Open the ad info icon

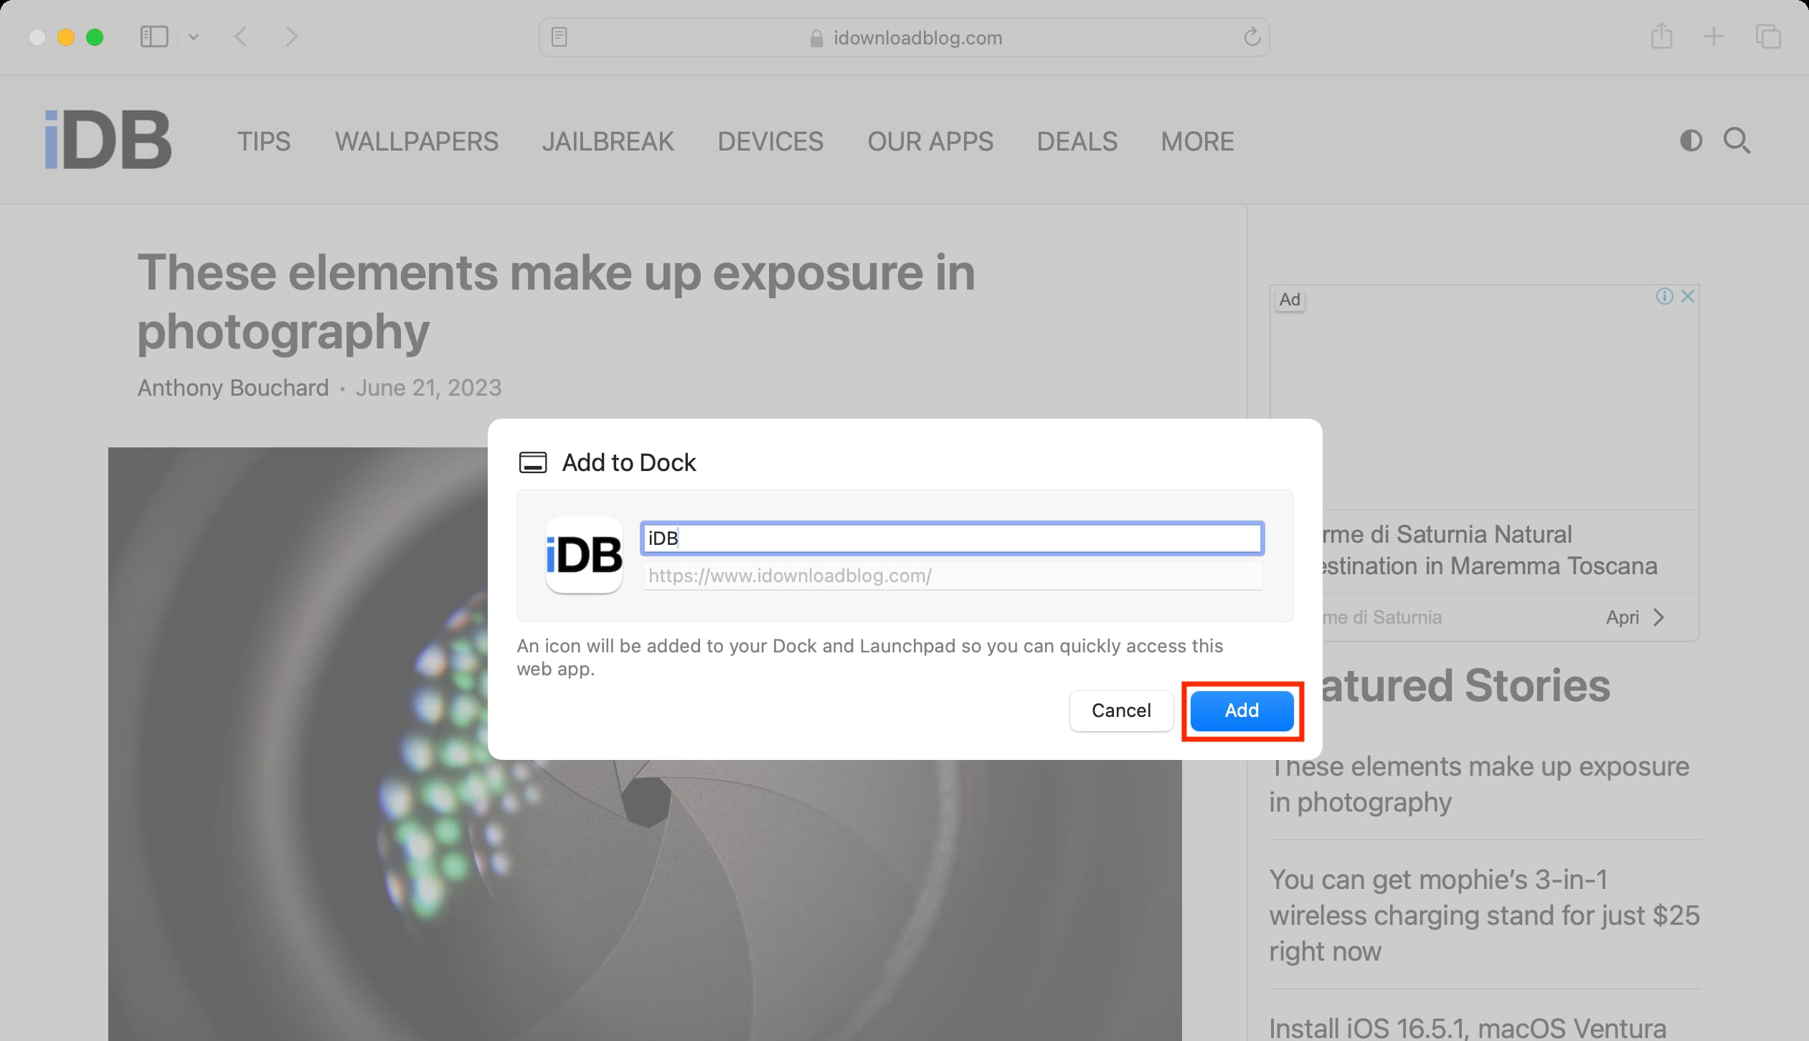coord(1664,296)
